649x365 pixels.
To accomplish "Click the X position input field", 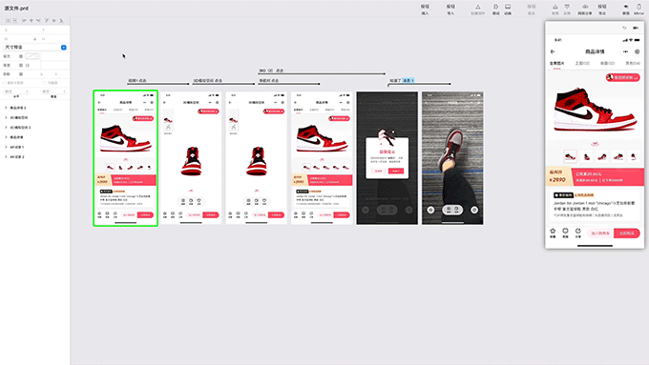I will [21, 30].
